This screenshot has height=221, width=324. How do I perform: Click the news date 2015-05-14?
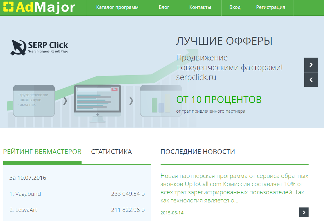pyautogui.click(x=172, y=213)
